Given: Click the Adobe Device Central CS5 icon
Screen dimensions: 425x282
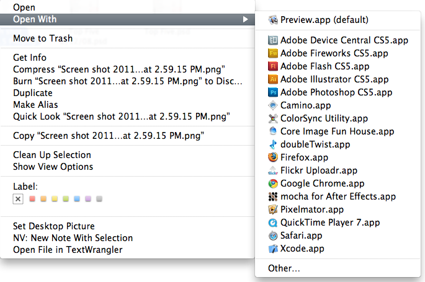Looking at the screenshot, I should 273,40.
